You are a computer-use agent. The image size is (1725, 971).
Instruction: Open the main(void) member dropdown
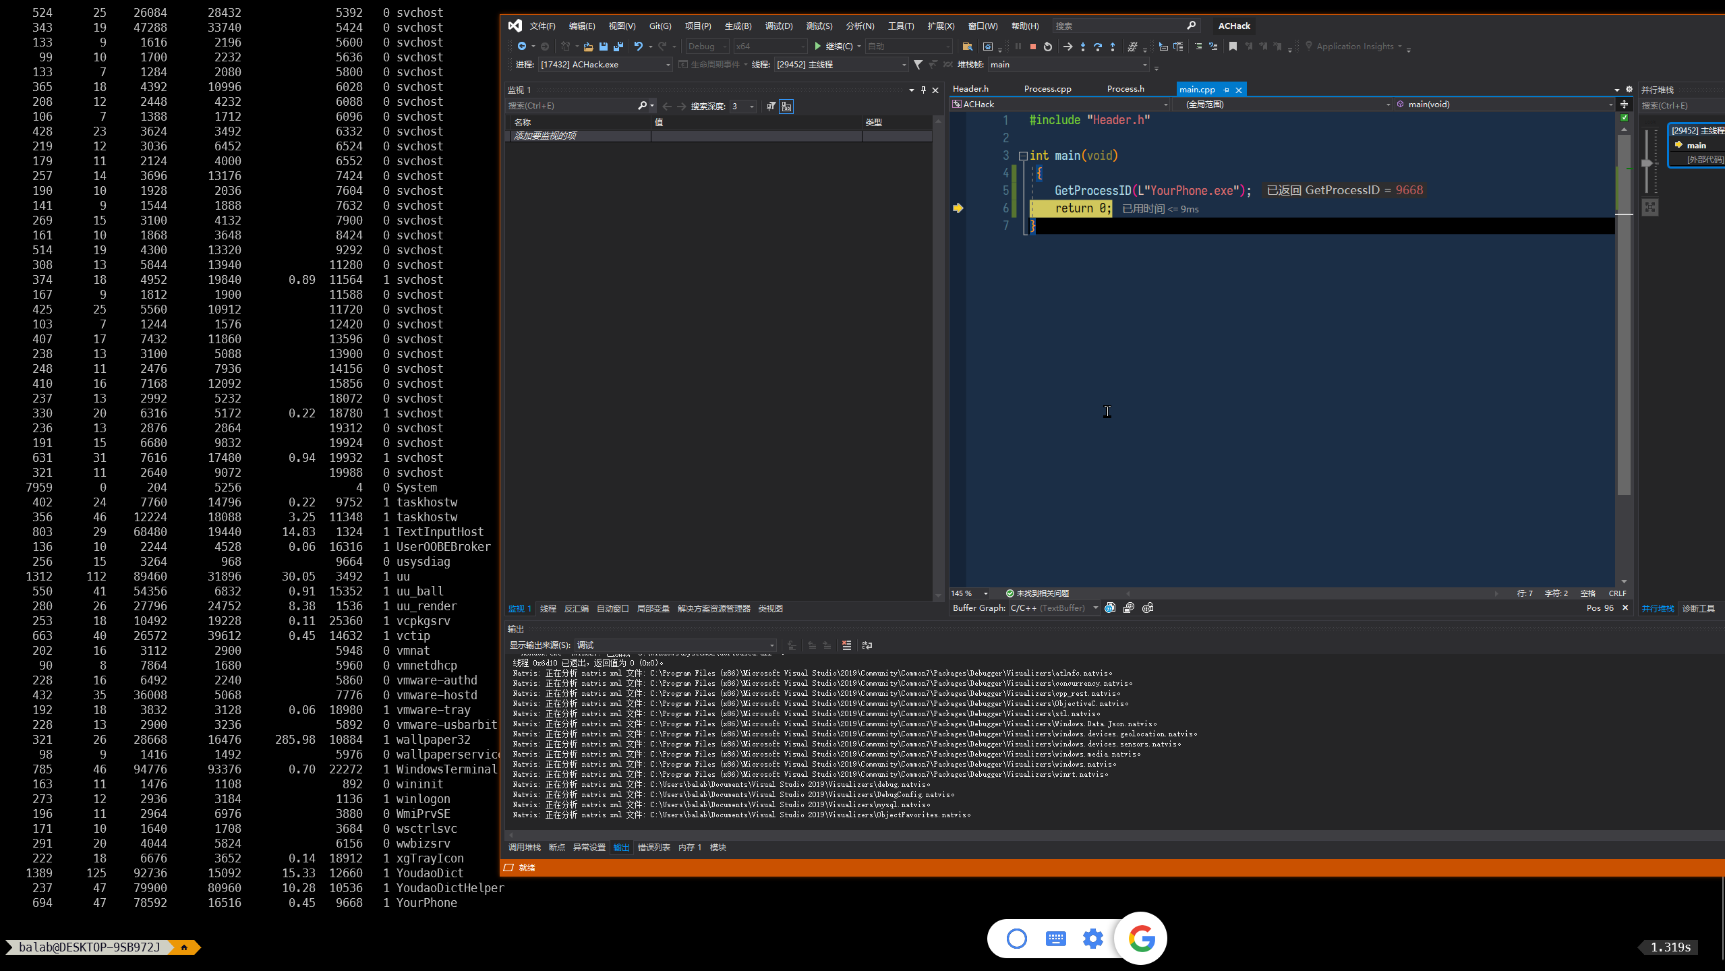point(1504,104)
